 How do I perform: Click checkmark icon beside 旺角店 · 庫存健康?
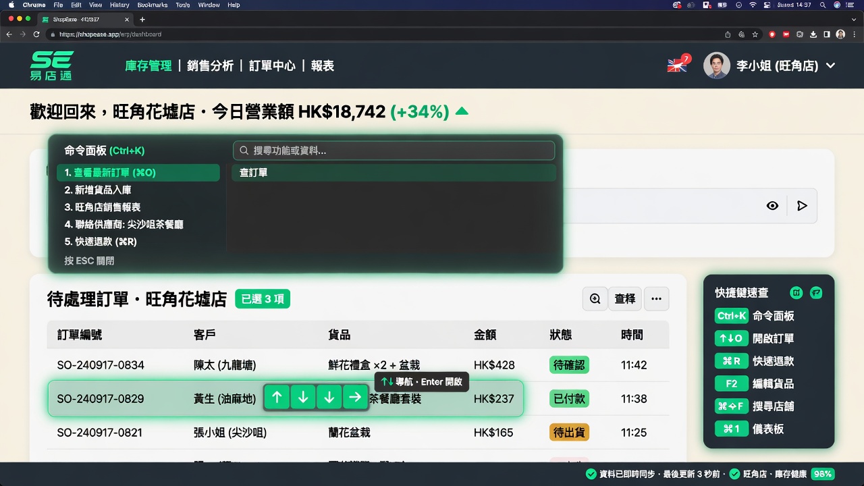pos(734,474)
